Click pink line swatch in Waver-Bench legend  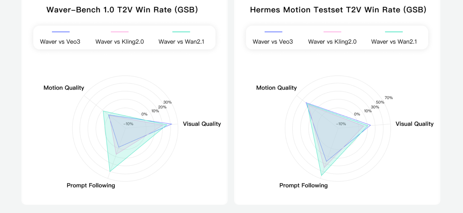(120, 32)
